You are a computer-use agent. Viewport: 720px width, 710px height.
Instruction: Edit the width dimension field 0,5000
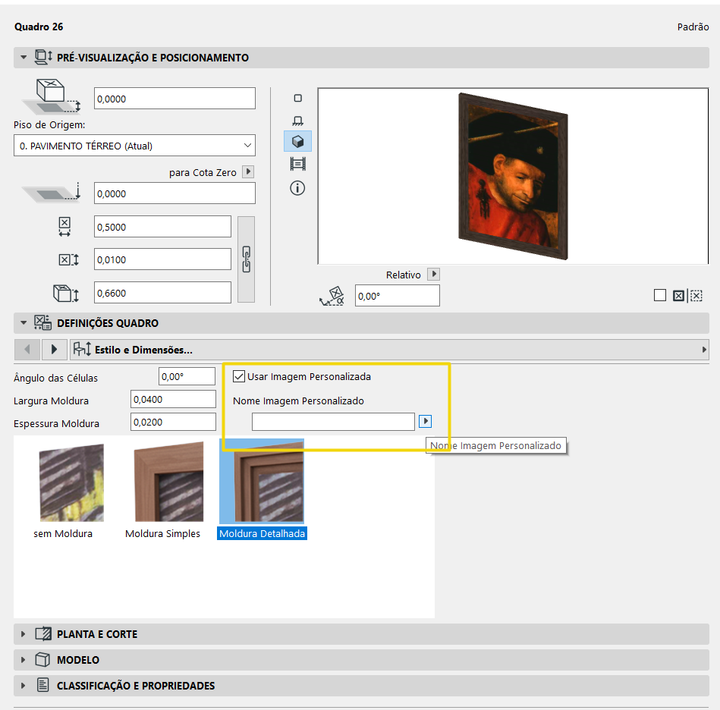pos(162,227)
